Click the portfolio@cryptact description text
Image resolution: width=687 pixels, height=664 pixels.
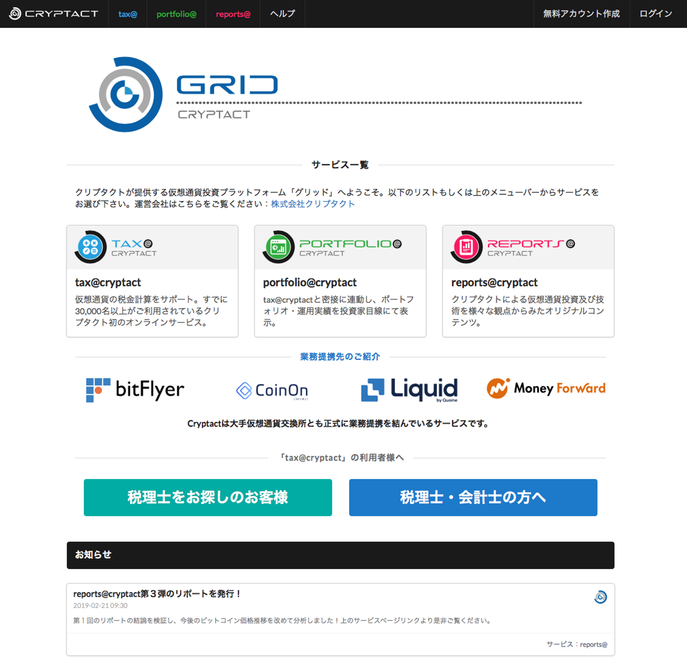pyautogui.click(x=339, y=311)
